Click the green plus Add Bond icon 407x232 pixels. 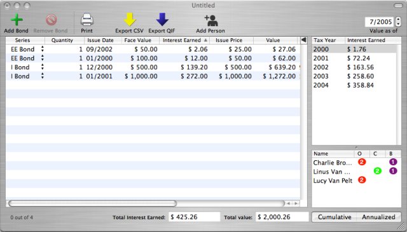click(17, 20)
